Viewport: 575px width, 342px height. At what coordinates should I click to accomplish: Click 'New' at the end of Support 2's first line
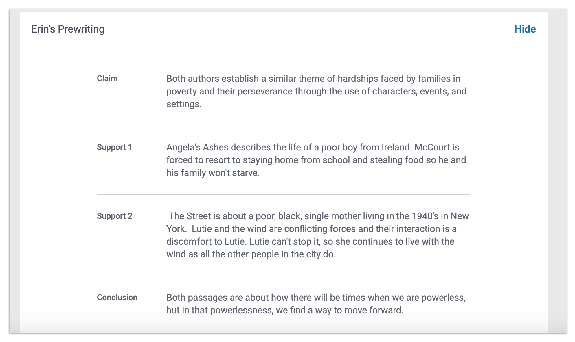(x=460, y=216)
